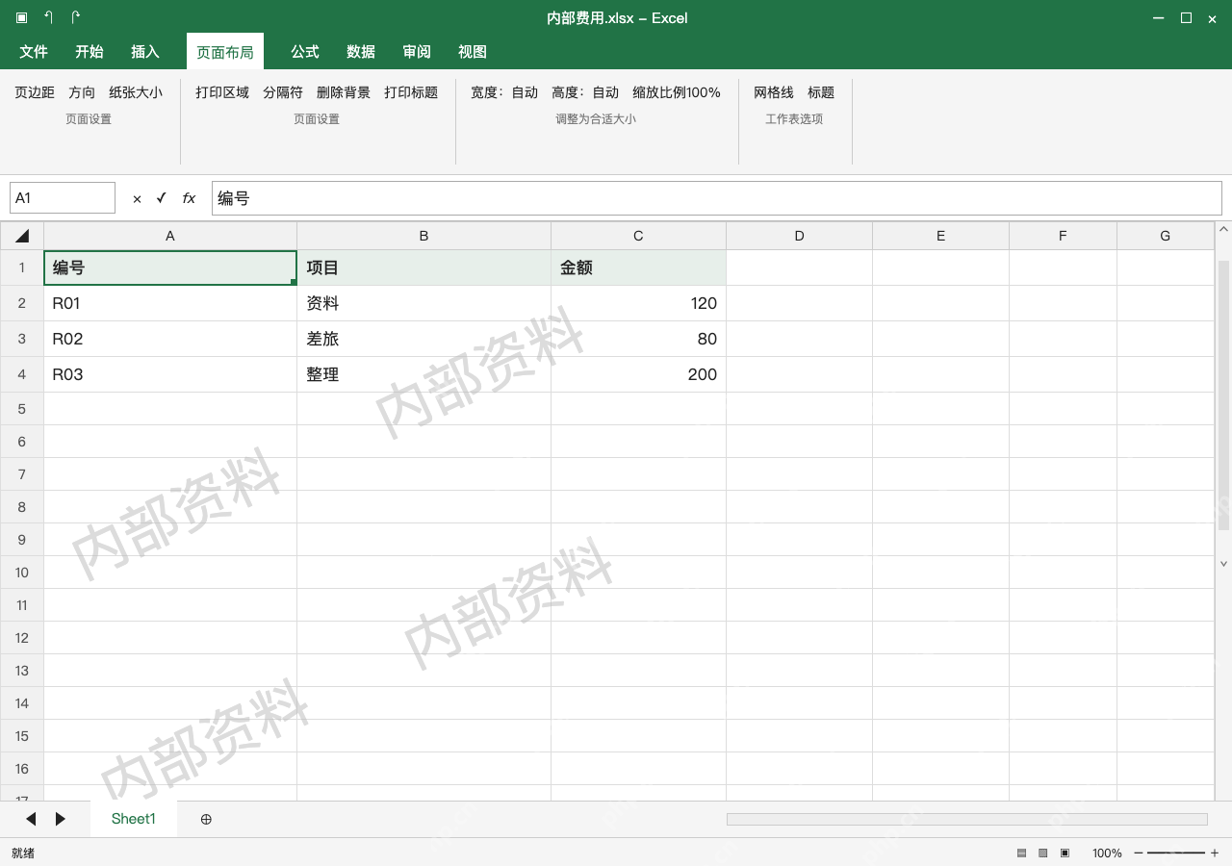
Task: Click the 打印标题 button
Action: [x=411, y=92]
